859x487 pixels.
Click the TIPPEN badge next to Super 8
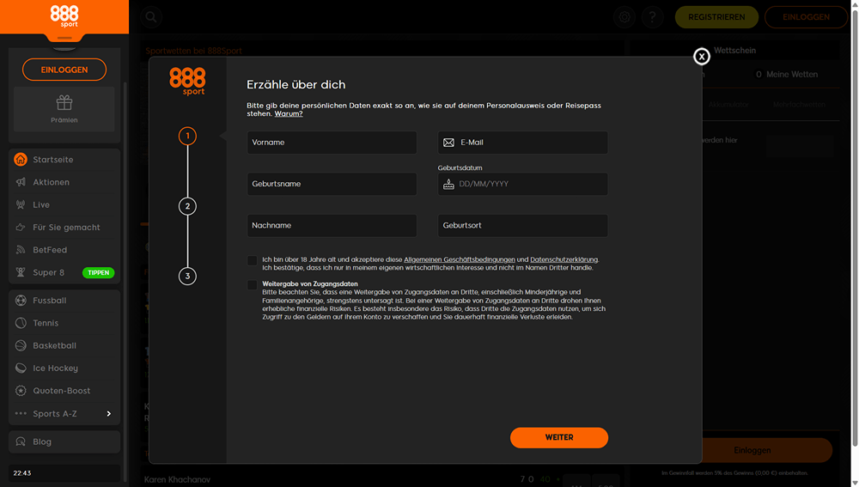click(98, 273)
